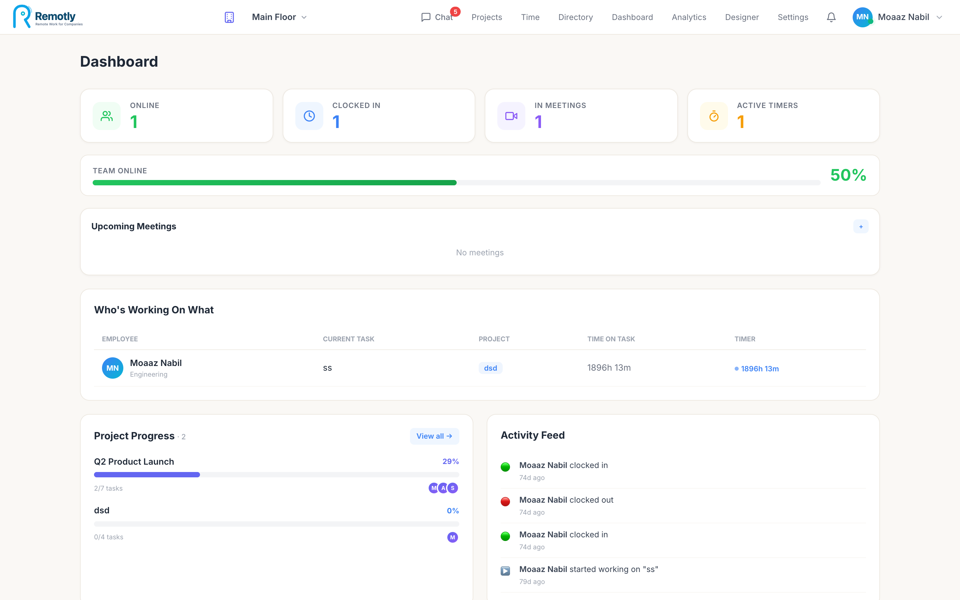Open the Q2 Product Launch project
Viewport: 960px width, 600px height.
tap(134, 462)
